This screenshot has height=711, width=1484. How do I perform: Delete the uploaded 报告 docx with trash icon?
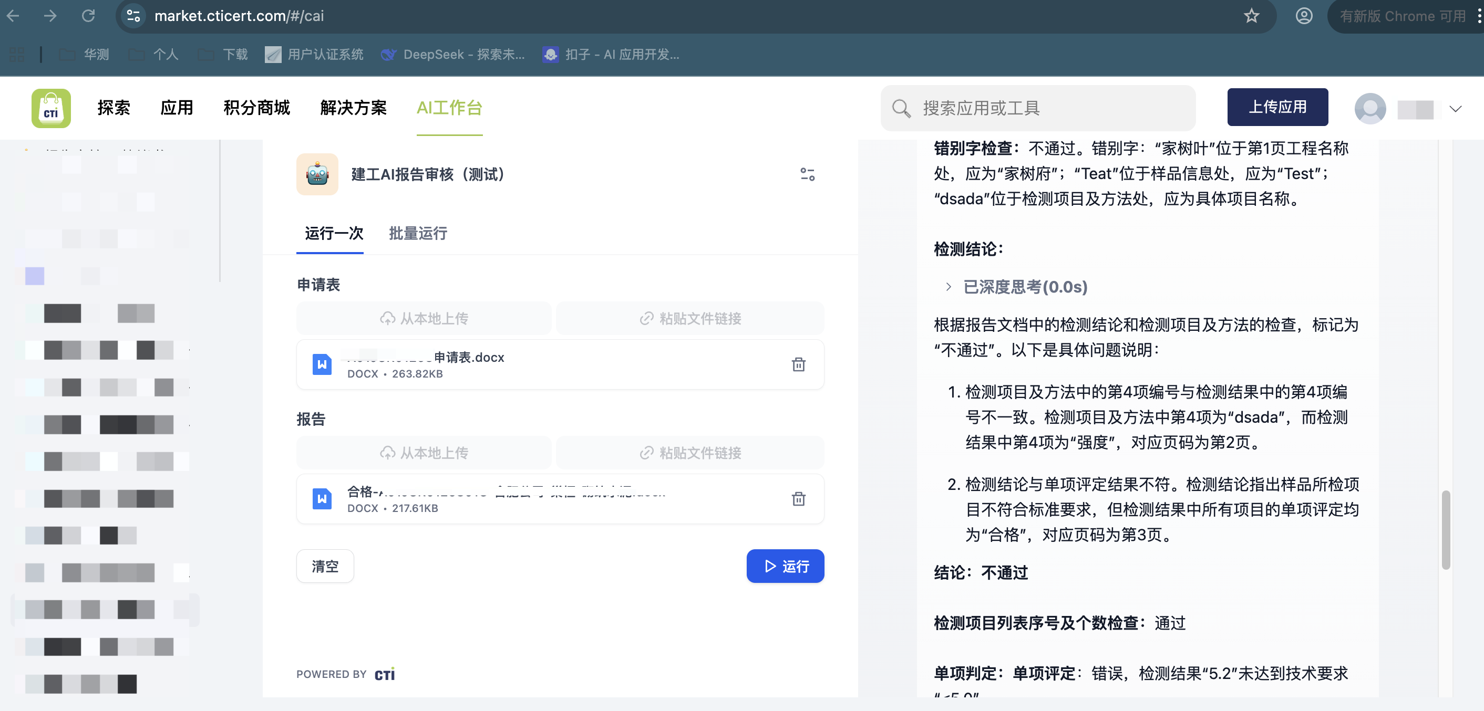point(798,498)
